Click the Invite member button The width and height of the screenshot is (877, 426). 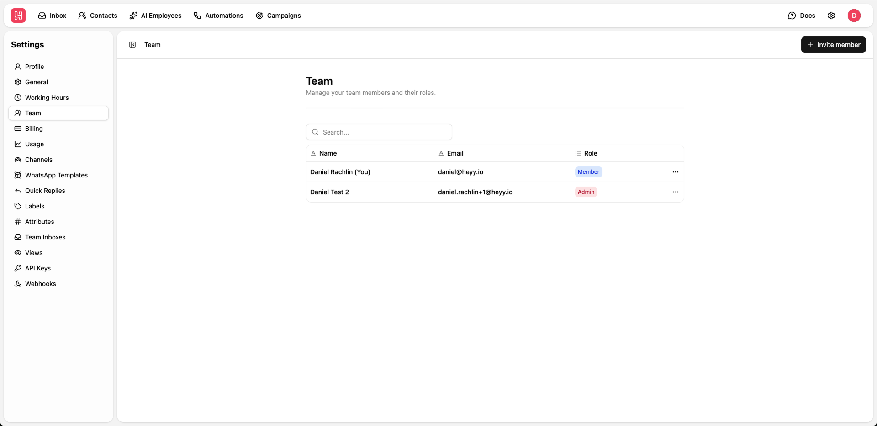pos(833,44)
